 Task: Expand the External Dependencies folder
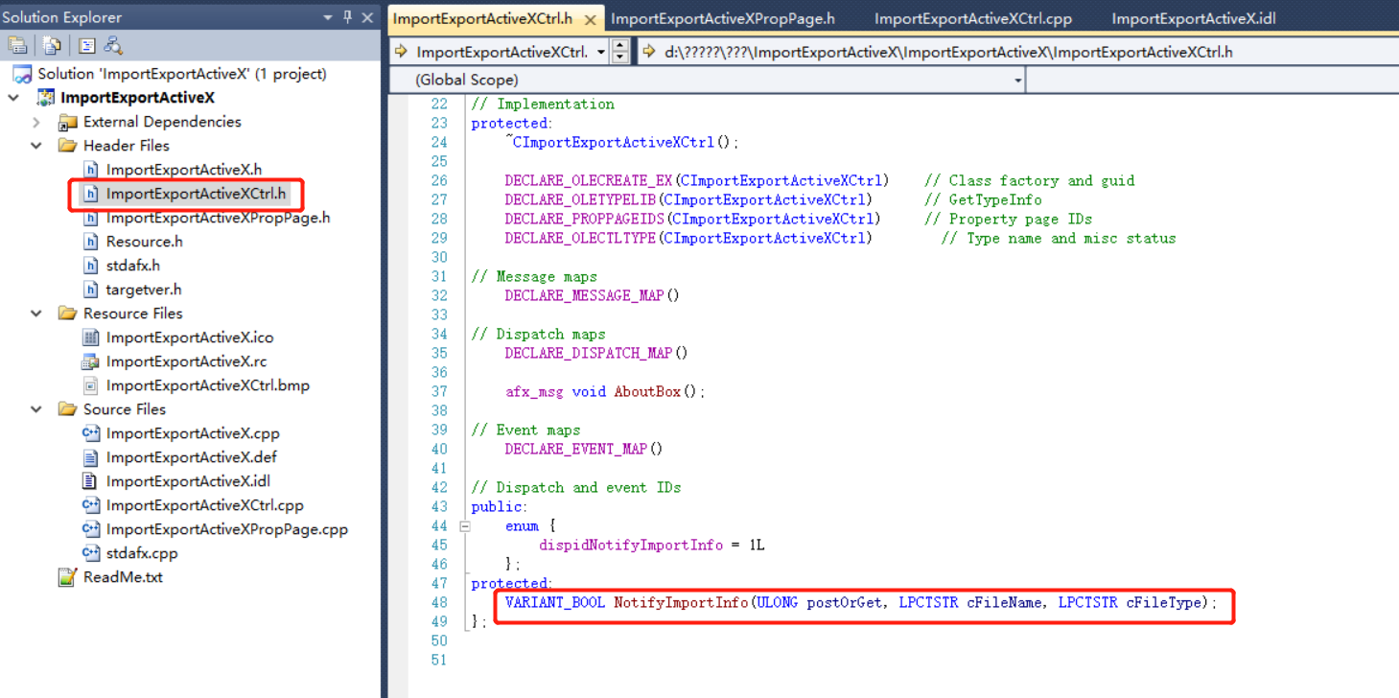[35, 122]
